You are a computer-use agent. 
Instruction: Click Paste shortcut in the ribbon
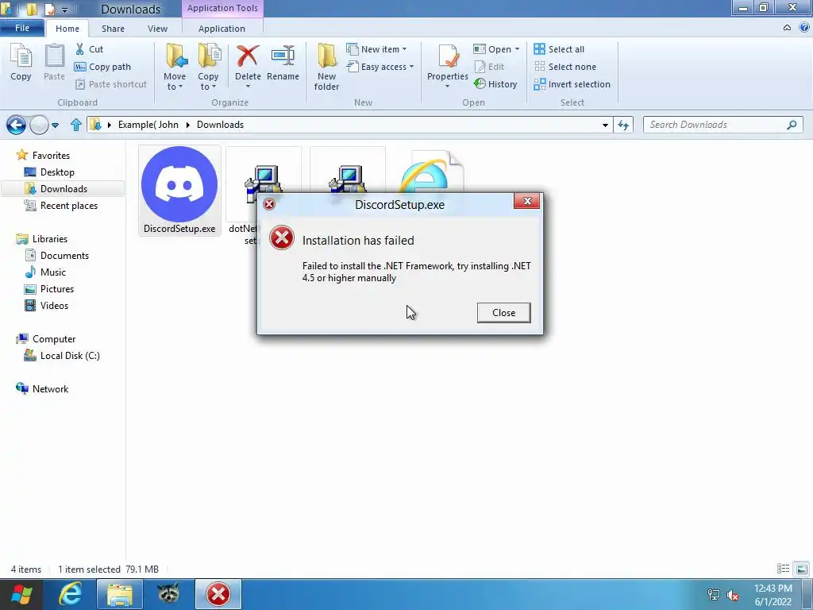(111, 84)
